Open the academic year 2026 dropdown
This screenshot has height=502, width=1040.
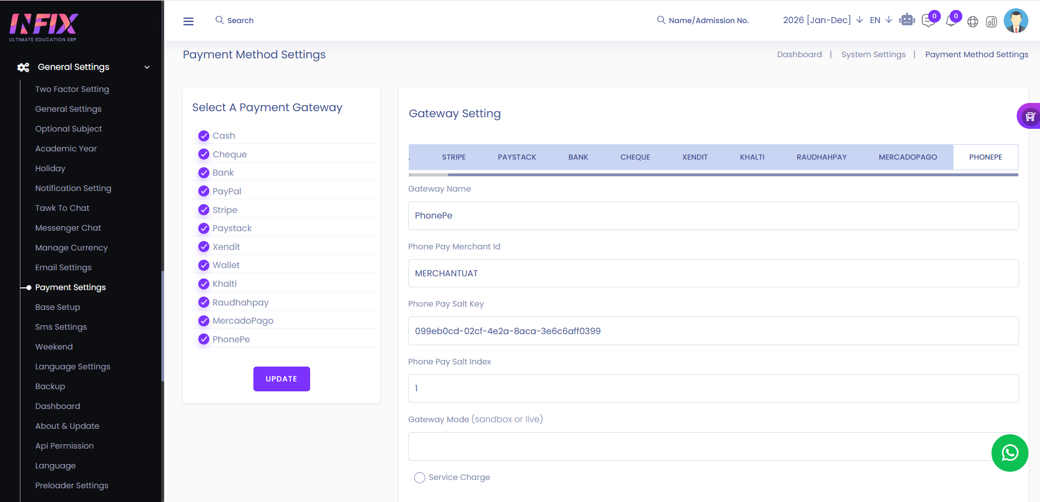point(823,20)
